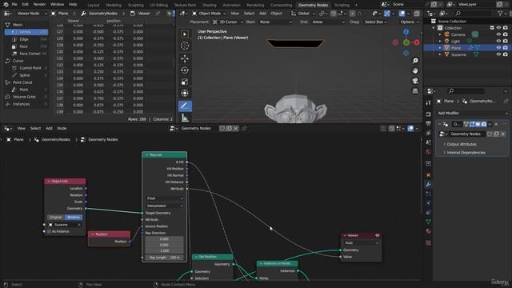Select the Annotate tool

185,106
